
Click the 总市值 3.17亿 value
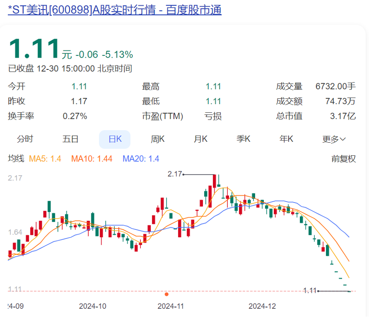[x=342, y=116]
